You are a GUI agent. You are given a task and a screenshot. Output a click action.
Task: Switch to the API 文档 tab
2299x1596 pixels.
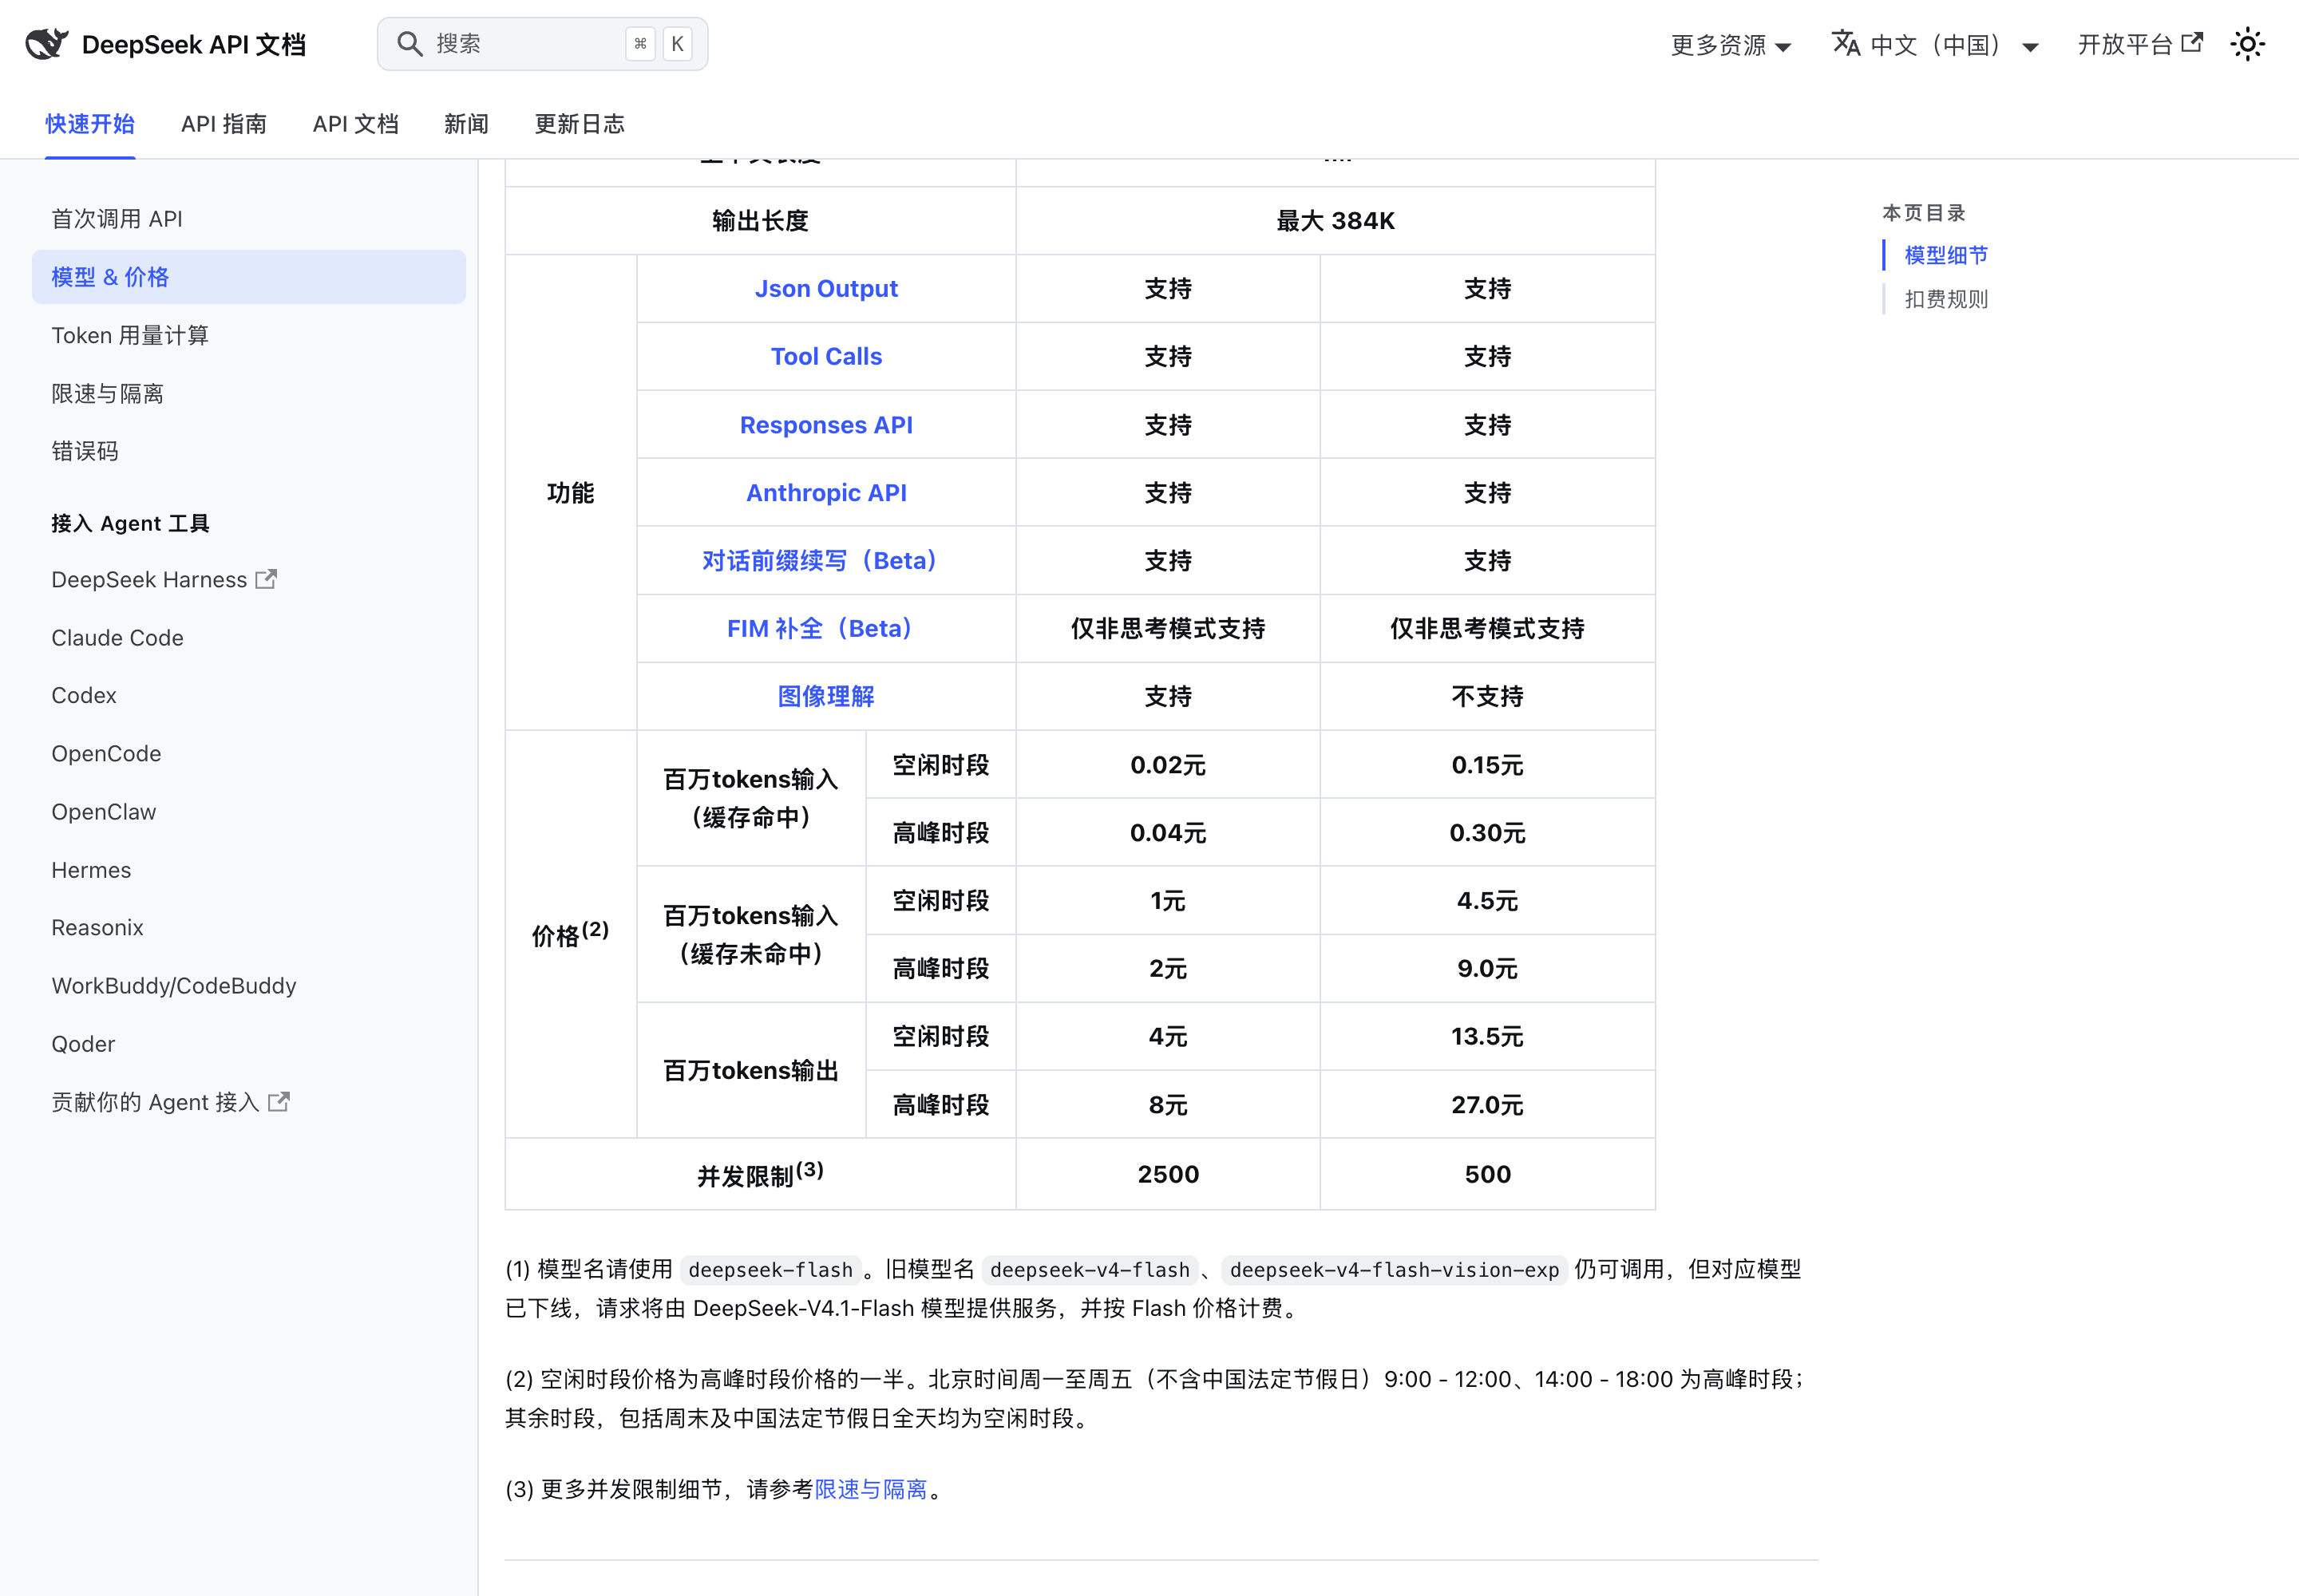click(356, 124)
